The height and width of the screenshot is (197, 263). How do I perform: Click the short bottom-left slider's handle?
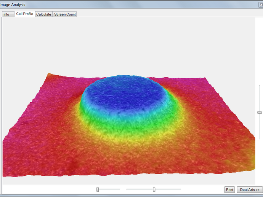coord(98,189)
